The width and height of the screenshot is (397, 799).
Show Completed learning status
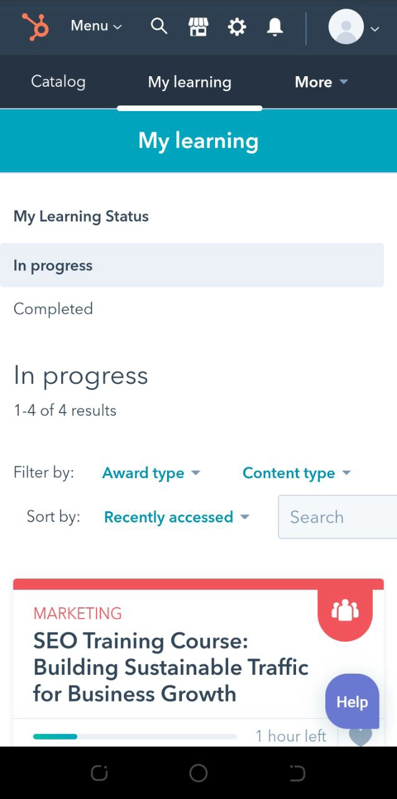coord(53,309)
